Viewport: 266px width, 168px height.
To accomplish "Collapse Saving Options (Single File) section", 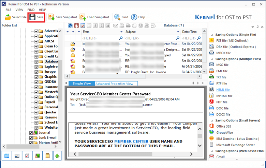I will (212, 35).
